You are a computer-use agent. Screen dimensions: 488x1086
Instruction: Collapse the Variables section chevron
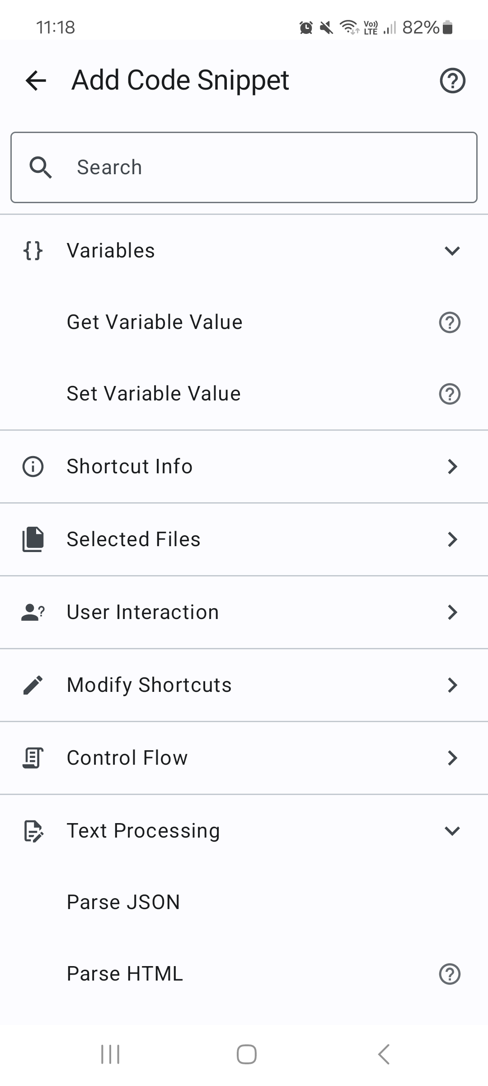pos(452,251)
